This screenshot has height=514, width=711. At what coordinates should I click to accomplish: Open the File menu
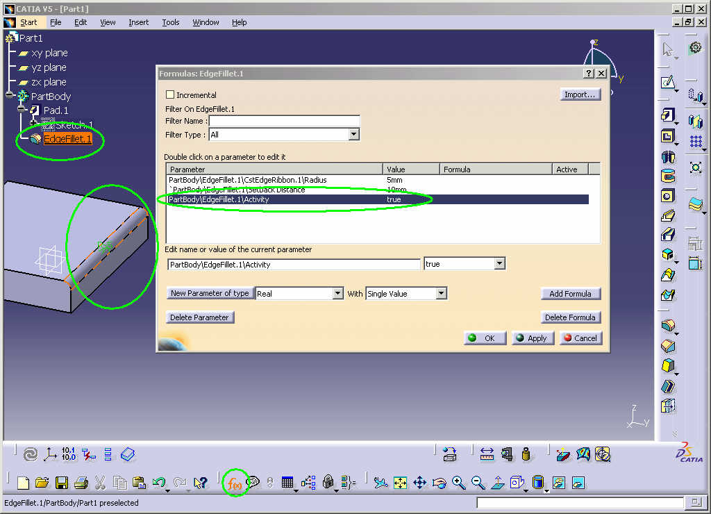pyautogui.click(x=56, y=22)
